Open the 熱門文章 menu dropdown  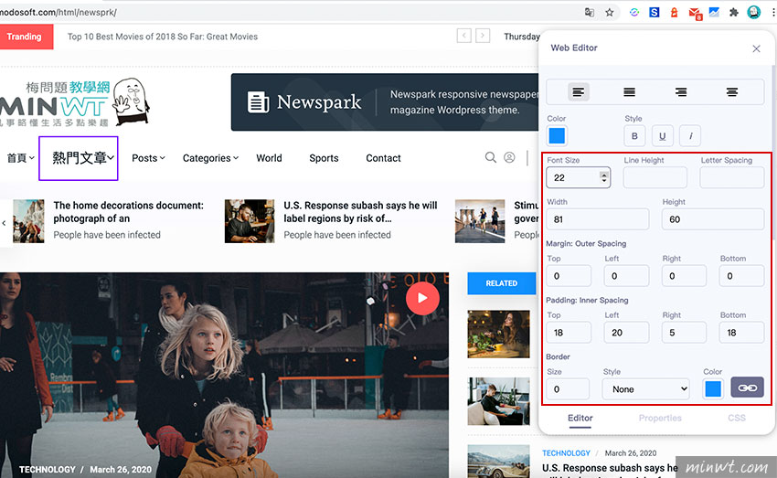[83, 158]
